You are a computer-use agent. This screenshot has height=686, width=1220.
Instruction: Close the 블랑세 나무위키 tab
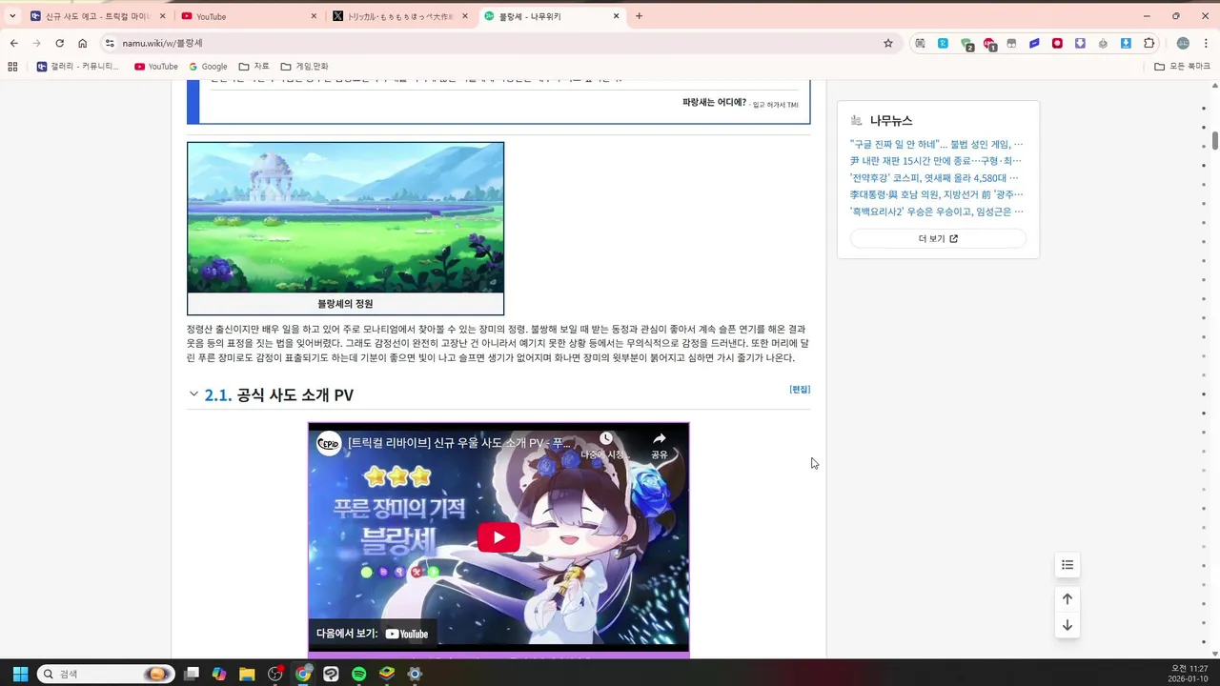click(x=617, y=16)
